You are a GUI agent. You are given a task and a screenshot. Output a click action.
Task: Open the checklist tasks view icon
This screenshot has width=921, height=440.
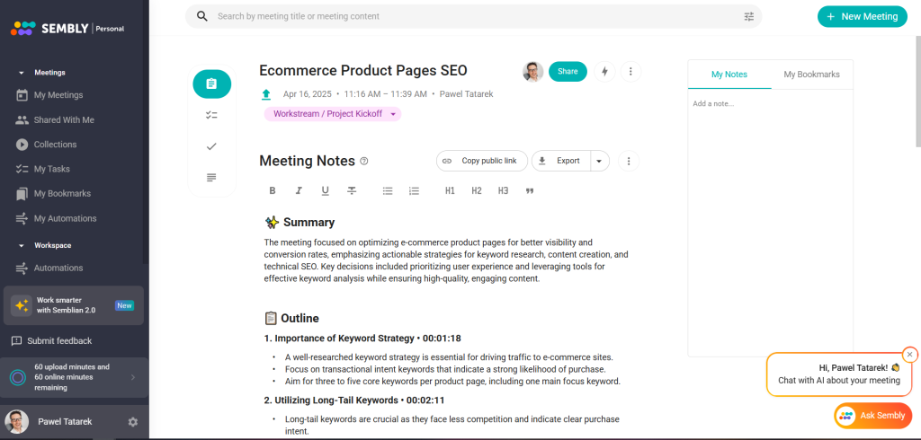tap(211, 115)
